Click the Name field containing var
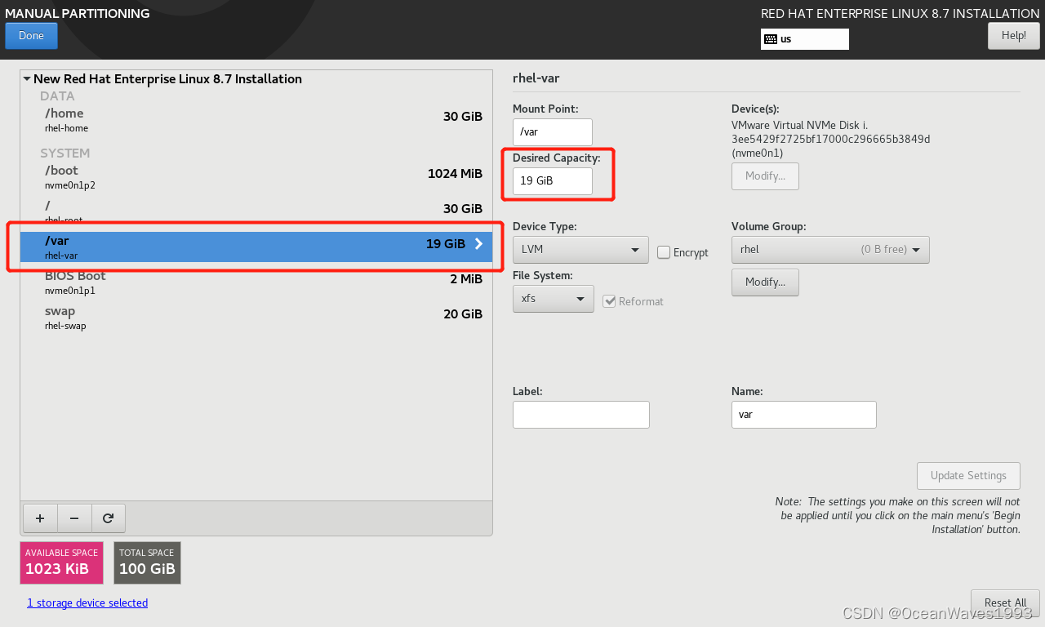 tap(804, 415)
